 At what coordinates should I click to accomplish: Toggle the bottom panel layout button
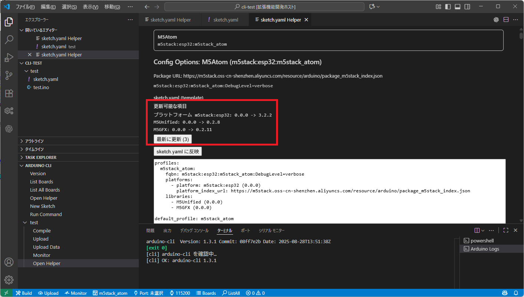coord(458,7)
